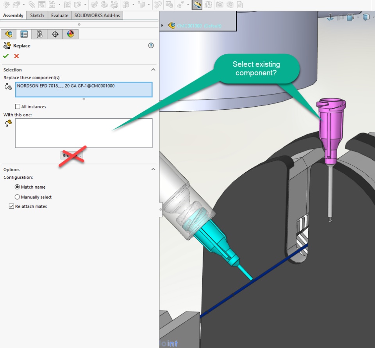Open Replace help question mark icon

pos(151,45)
